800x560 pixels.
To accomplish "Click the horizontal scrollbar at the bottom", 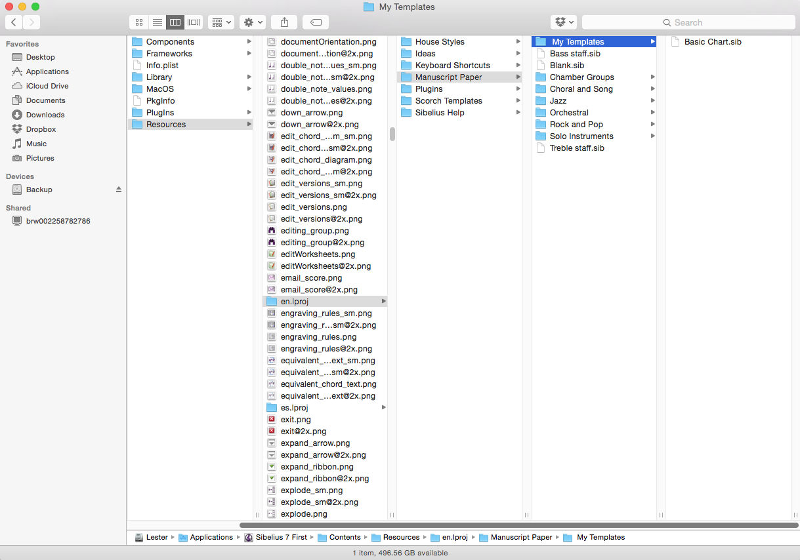I will tap(518, 525).
